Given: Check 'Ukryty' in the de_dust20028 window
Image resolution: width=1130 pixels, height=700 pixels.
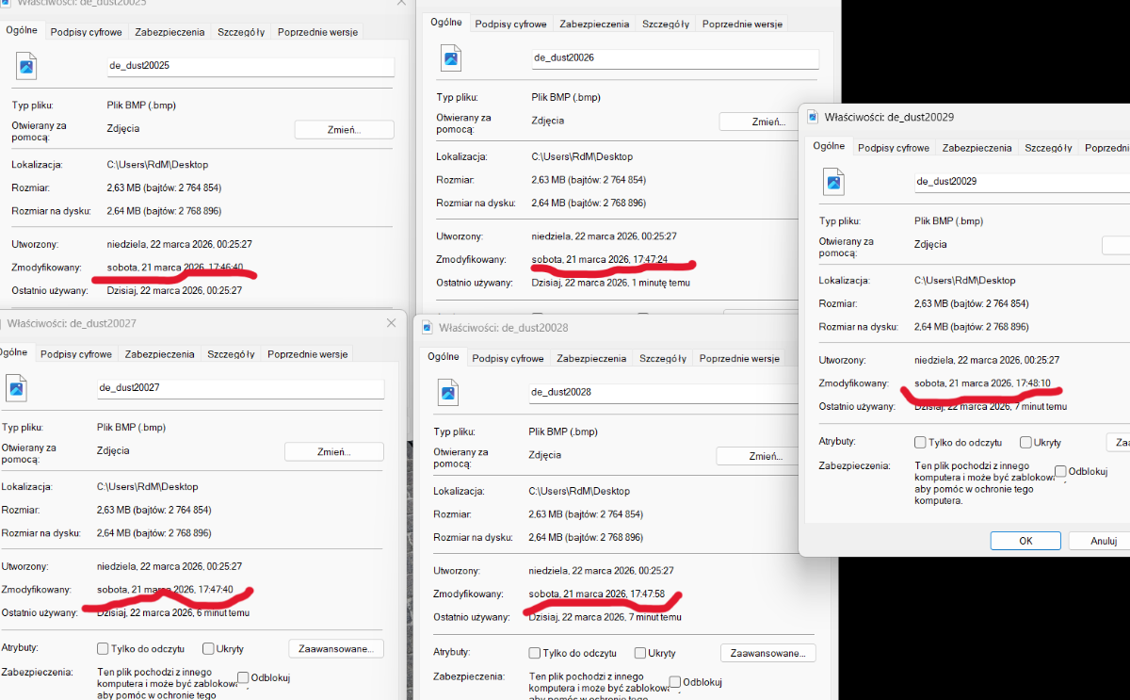Looking at the screenshot, I should 640,653.
